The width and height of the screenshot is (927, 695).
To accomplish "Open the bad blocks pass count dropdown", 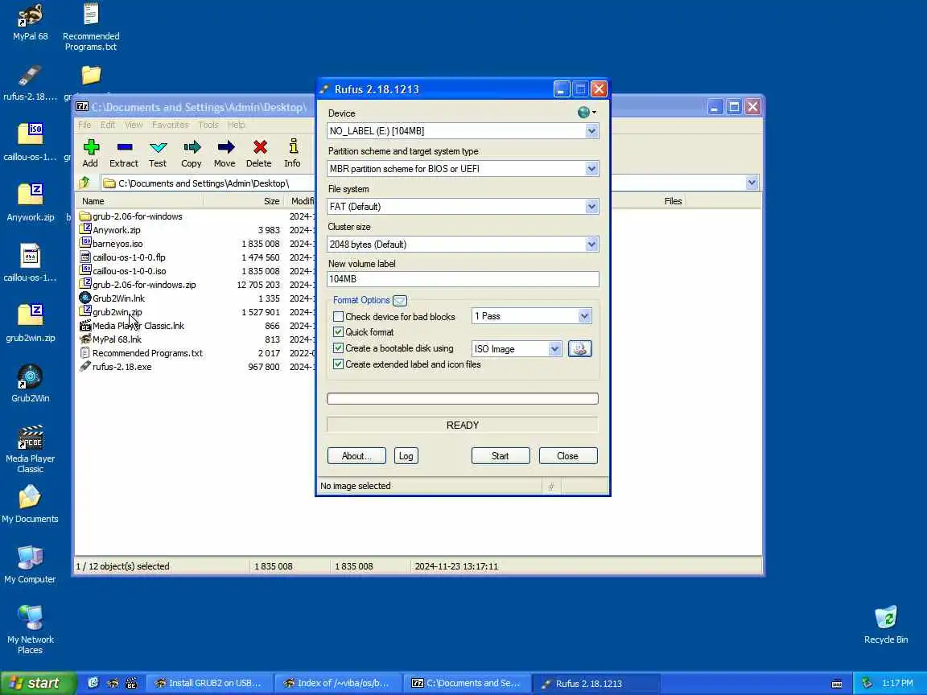I will coord(584,316).
